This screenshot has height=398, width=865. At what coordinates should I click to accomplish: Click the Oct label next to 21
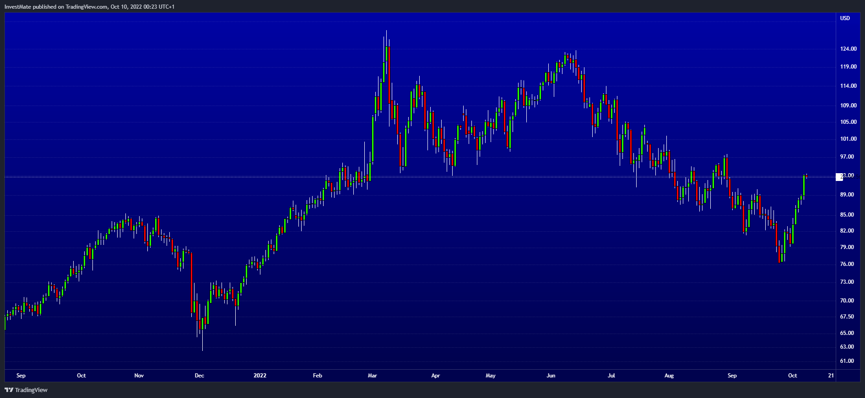793,376
